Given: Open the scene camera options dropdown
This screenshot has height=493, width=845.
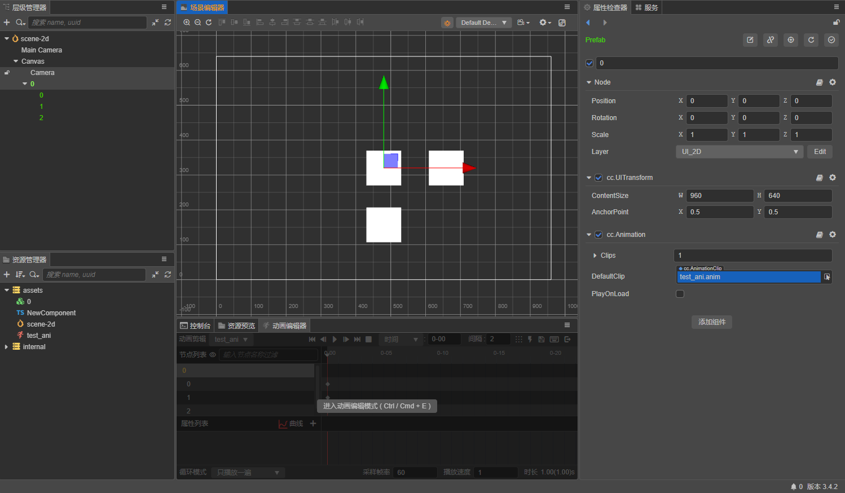Looking at the screenshot, I should (523, 23).
